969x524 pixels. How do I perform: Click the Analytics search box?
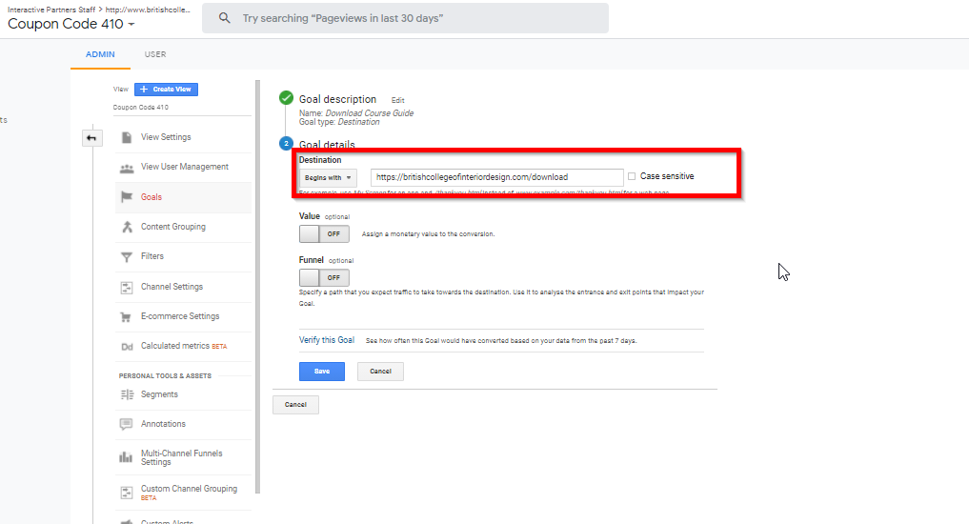405,18
